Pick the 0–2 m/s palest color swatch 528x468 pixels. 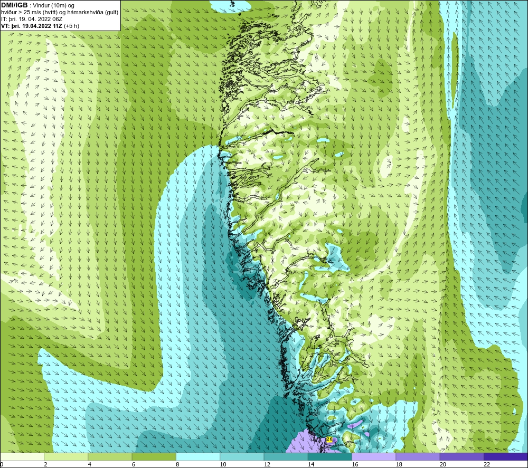[22, 456]
